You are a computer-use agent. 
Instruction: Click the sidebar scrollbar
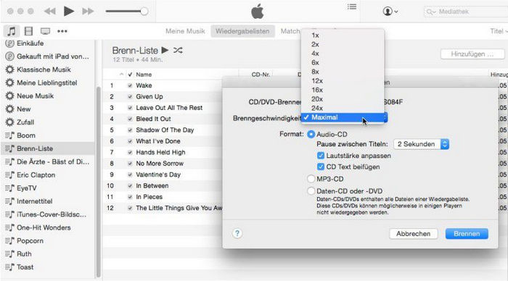[x=98, y=181]
